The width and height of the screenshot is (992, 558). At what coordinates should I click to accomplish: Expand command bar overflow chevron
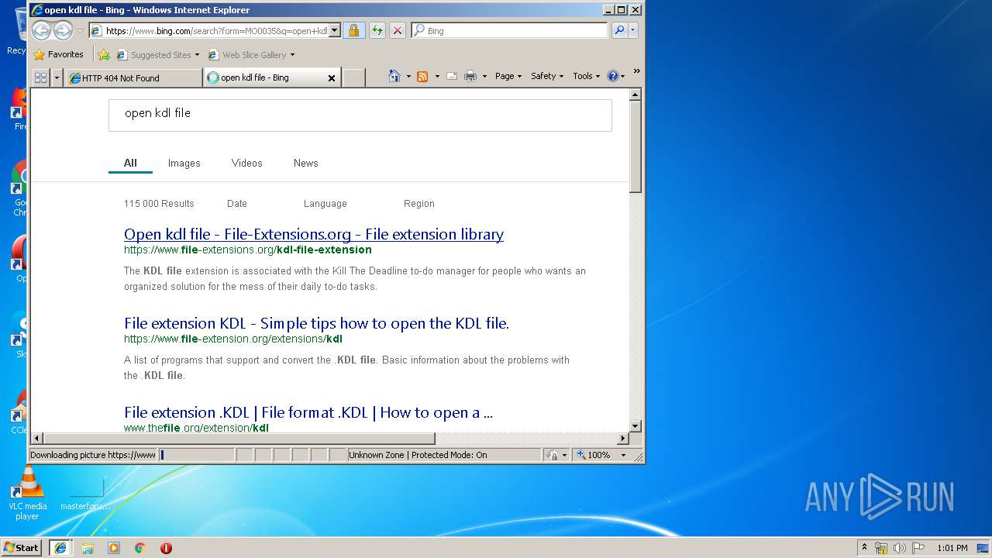[x=636, y=71]
